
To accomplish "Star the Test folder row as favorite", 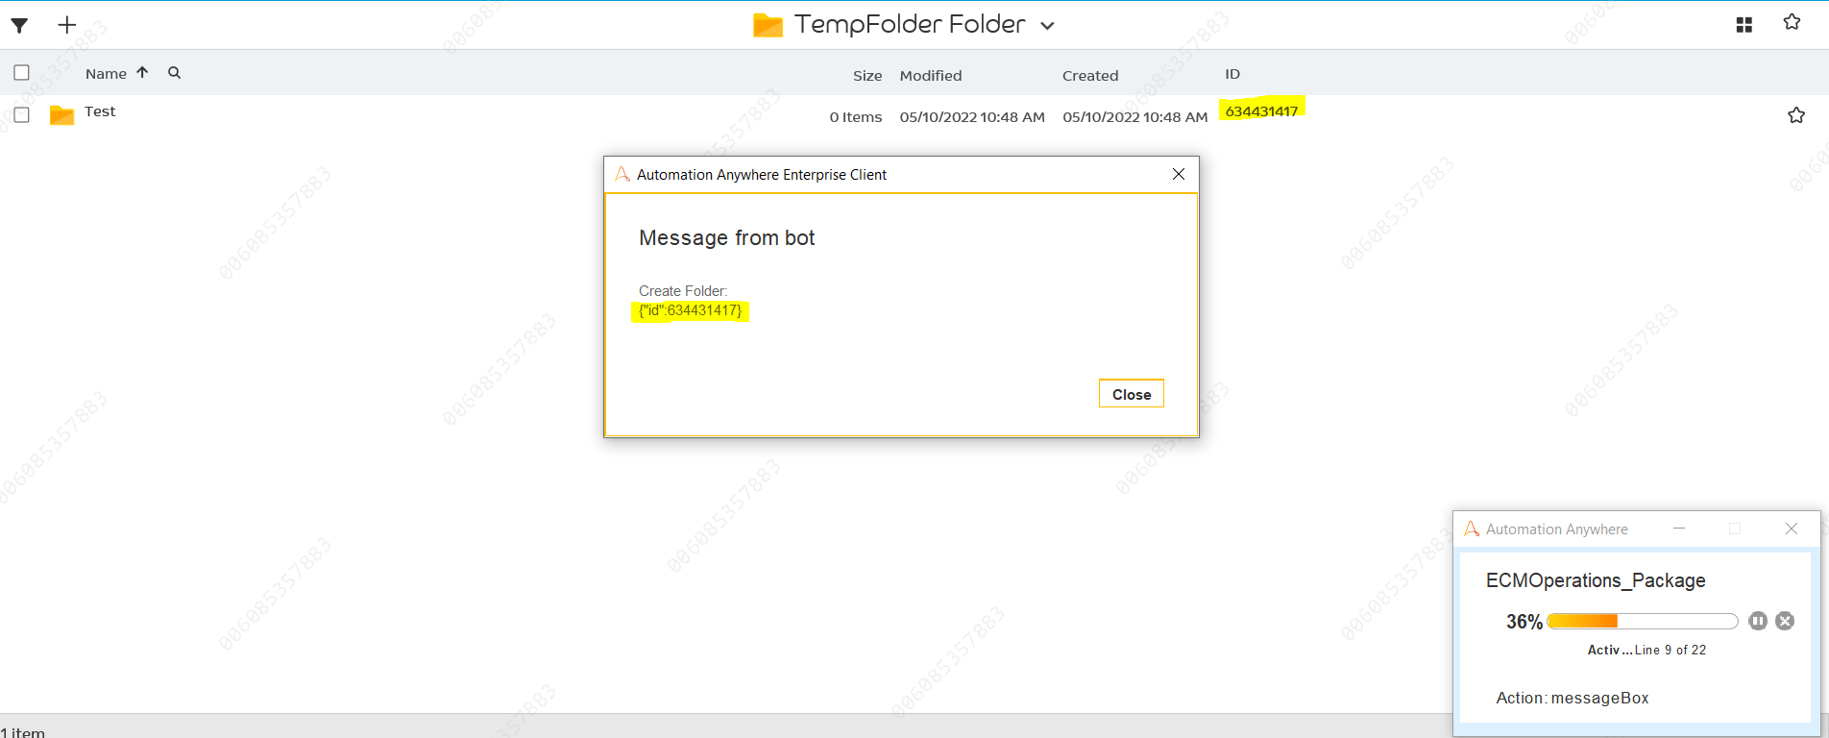I will click(1796, 115).
